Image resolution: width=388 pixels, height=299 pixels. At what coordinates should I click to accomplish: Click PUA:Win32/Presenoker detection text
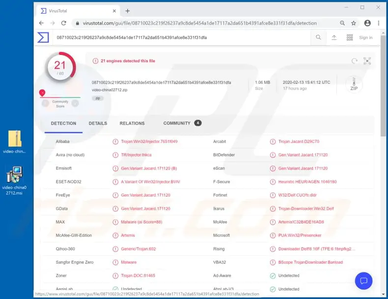click(x=300, y=235)
